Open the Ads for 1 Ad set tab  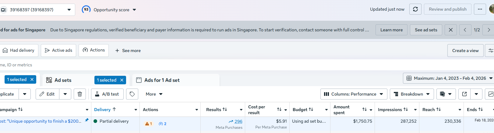162,80
